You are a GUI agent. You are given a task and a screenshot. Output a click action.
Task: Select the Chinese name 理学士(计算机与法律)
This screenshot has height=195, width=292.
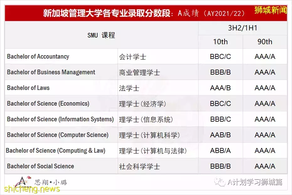pos(153,150)
